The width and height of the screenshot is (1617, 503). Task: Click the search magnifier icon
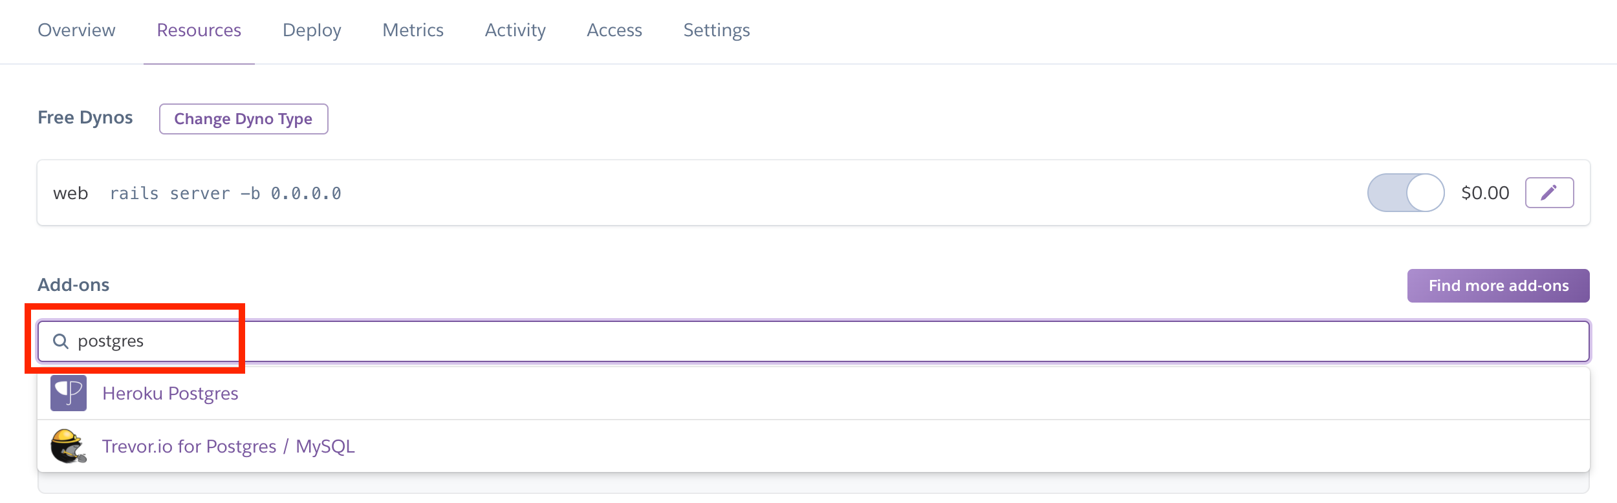click(x=61, y=341)
